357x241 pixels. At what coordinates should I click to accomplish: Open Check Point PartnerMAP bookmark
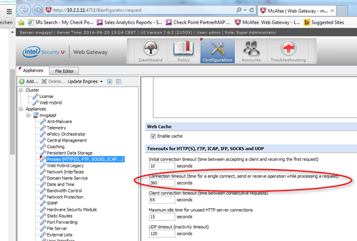pyautogui.click(x=197, y=22)
